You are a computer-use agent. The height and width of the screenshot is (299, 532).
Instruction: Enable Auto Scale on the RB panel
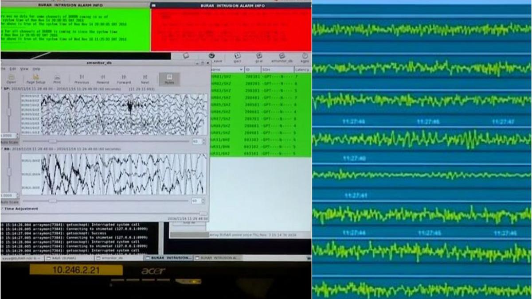pos(9,202)
